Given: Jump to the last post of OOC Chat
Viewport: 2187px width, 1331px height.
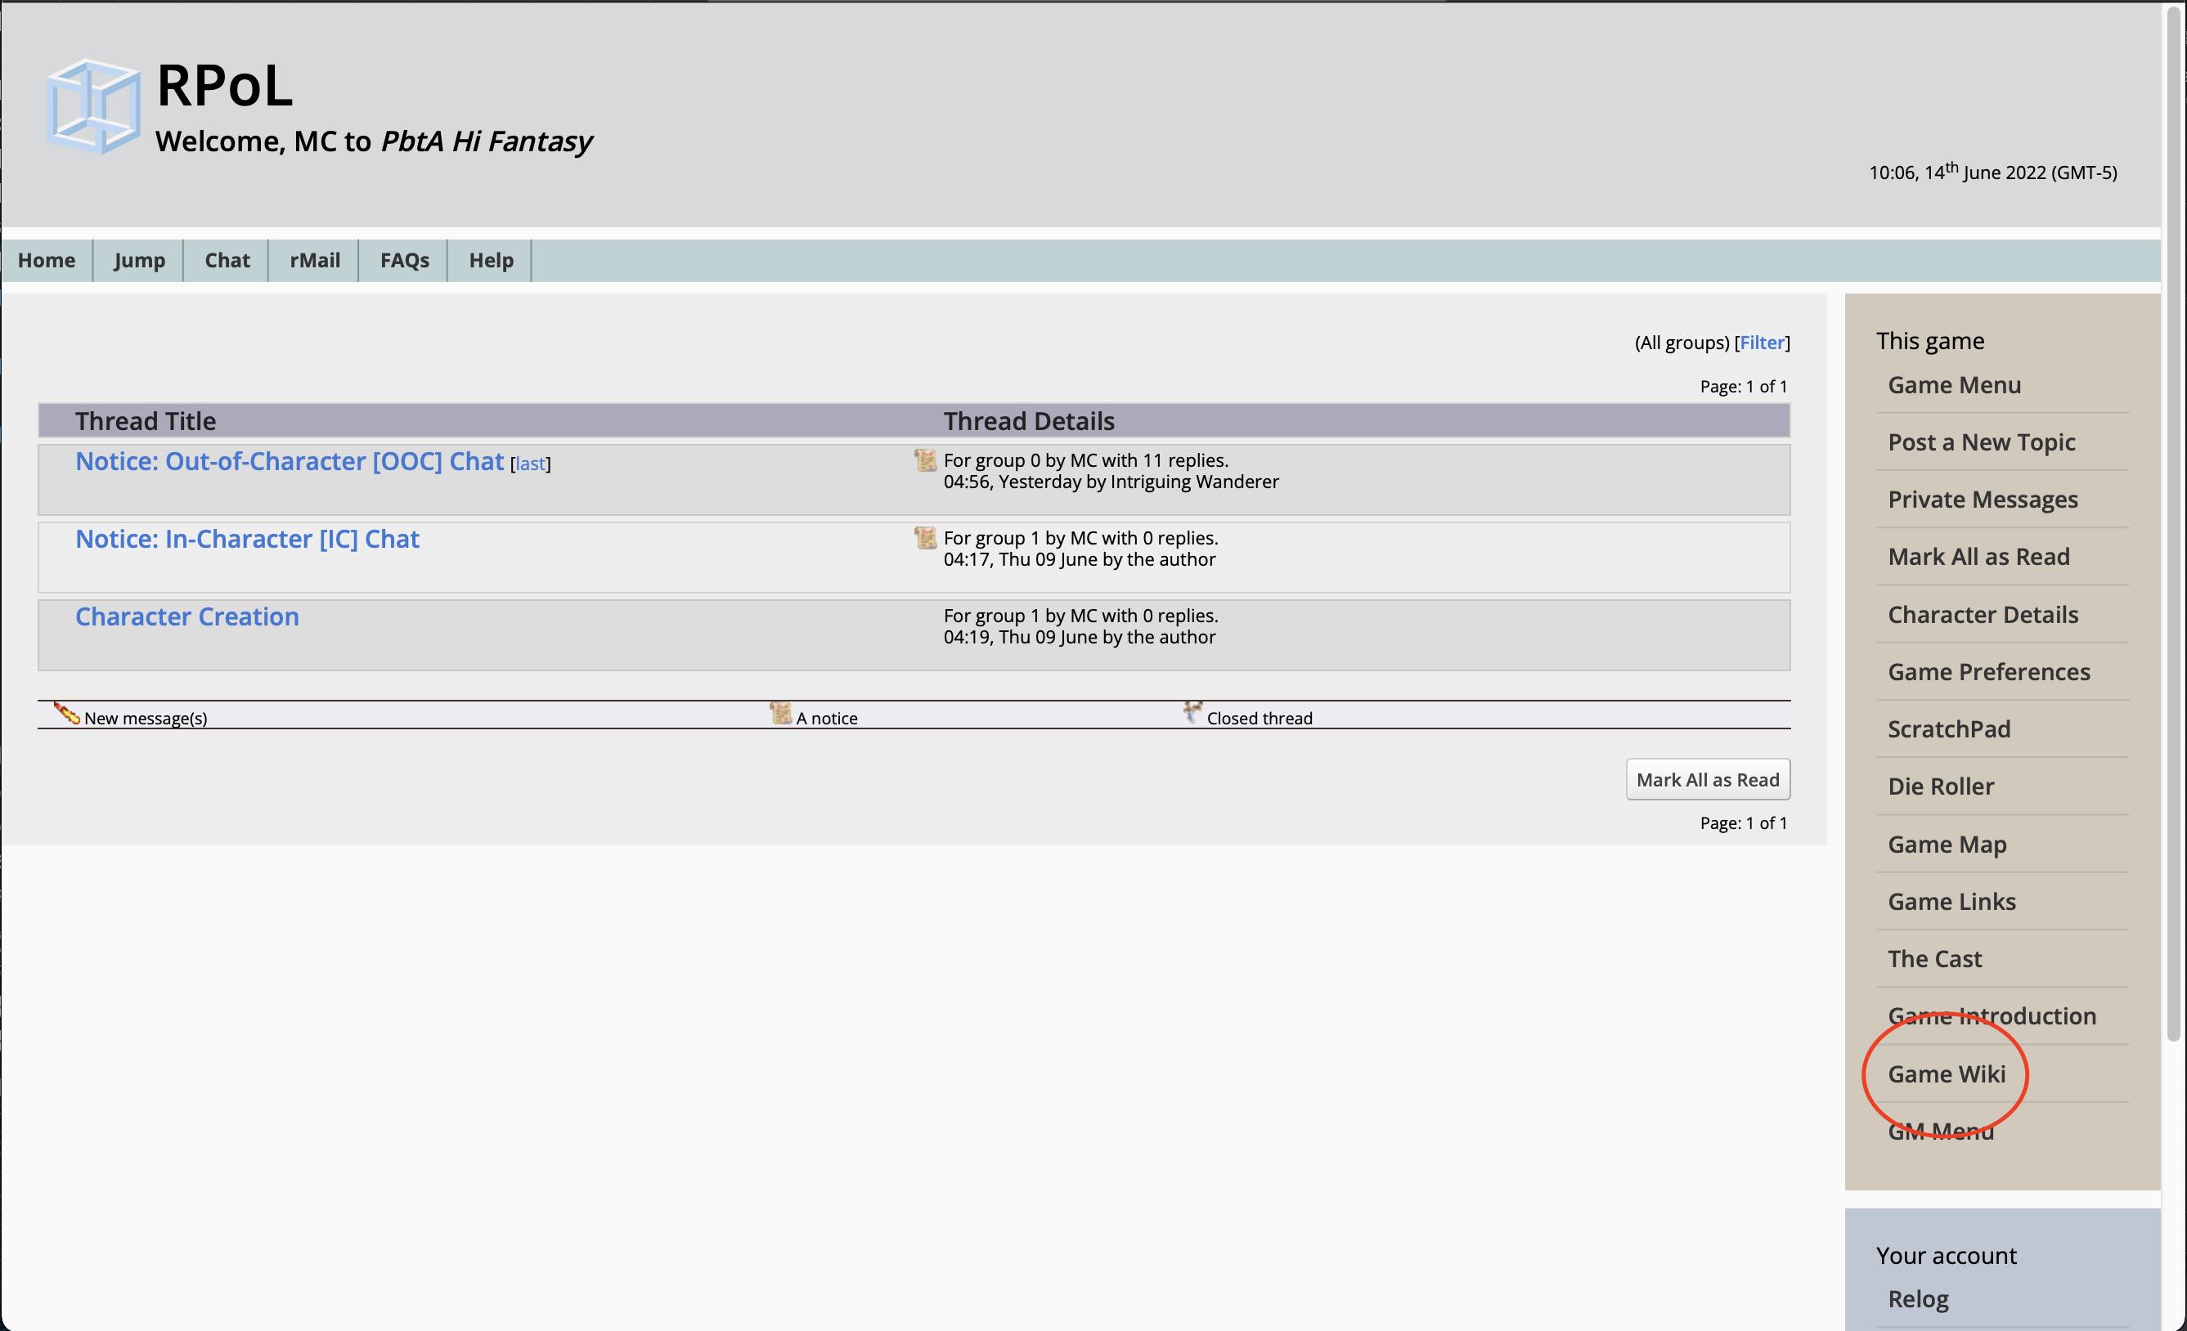Looking at the screenshot, I should click(x=530, y=464).
